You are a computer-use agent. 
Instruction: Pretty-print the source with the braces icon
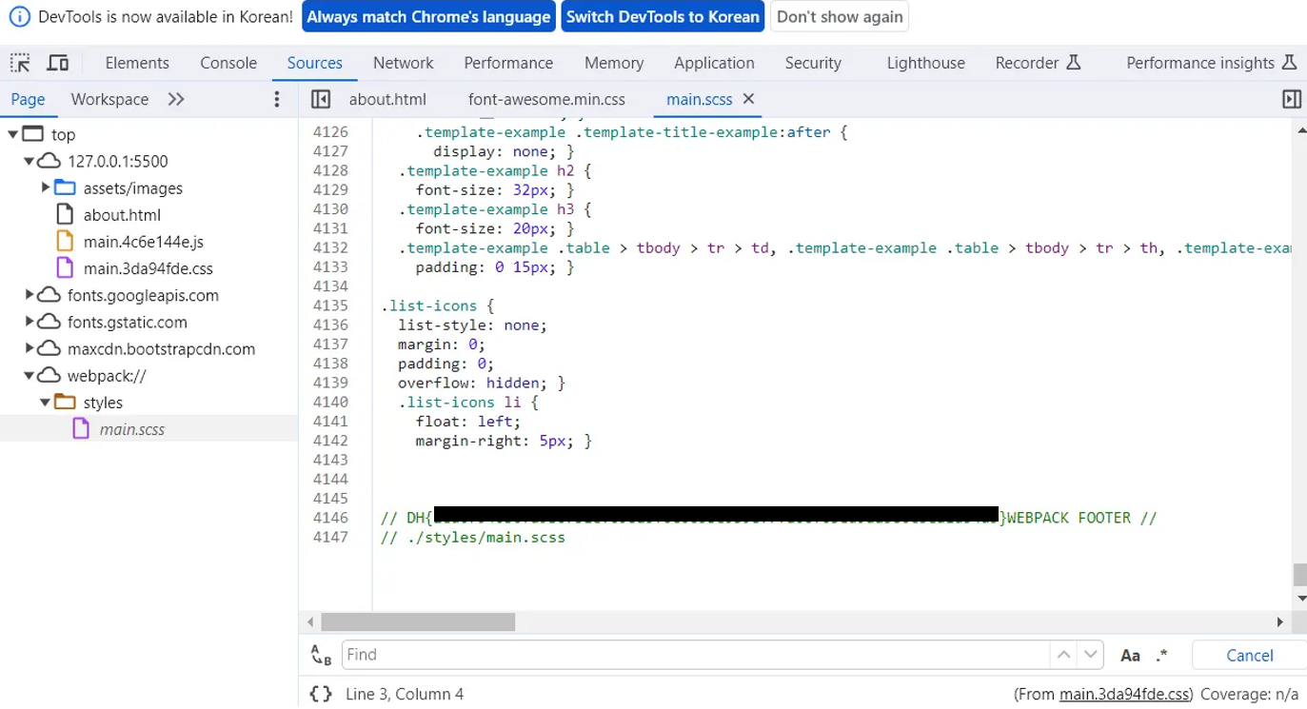322,694
